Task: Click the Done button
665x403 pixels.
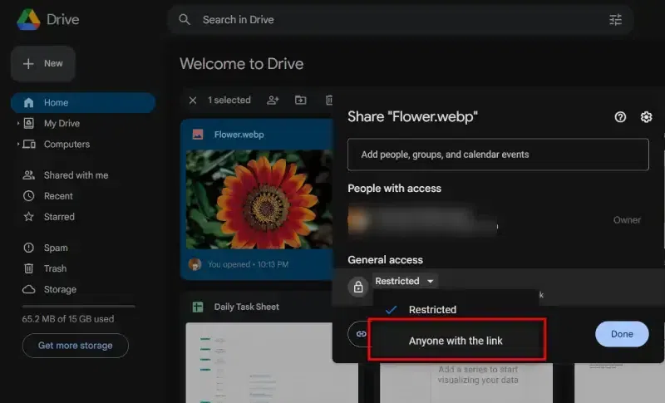Action: coord(622,334)
